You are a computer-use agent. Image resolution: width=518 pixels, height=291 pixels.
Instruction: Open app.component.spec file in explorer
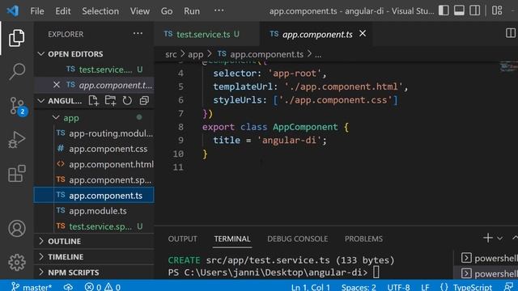[x=94, y=179]
